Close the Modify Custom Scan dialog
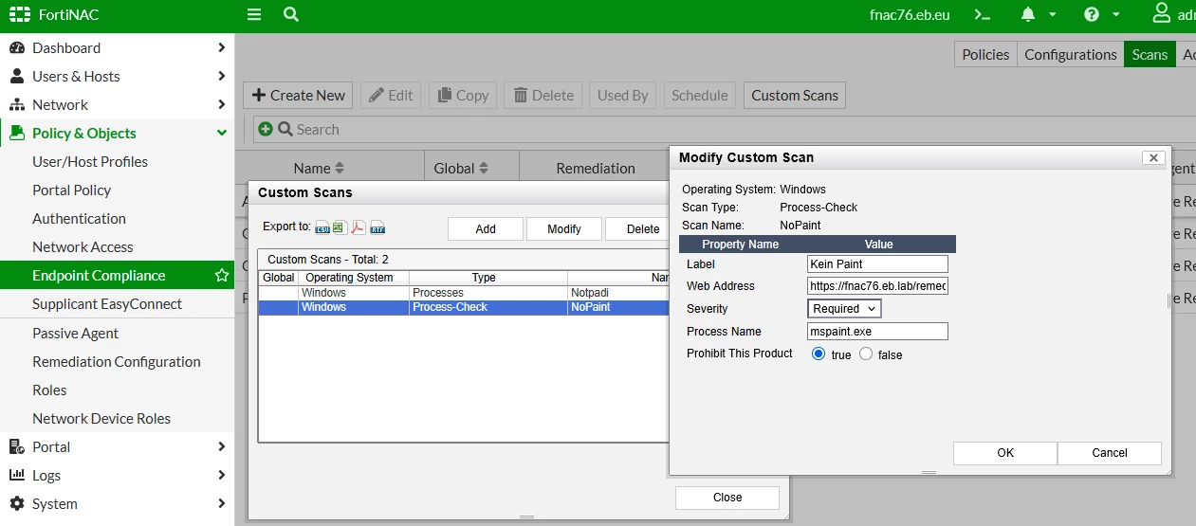Image resolution: width=1196 pixels, height=526 pixels. tap(1153, 158)
